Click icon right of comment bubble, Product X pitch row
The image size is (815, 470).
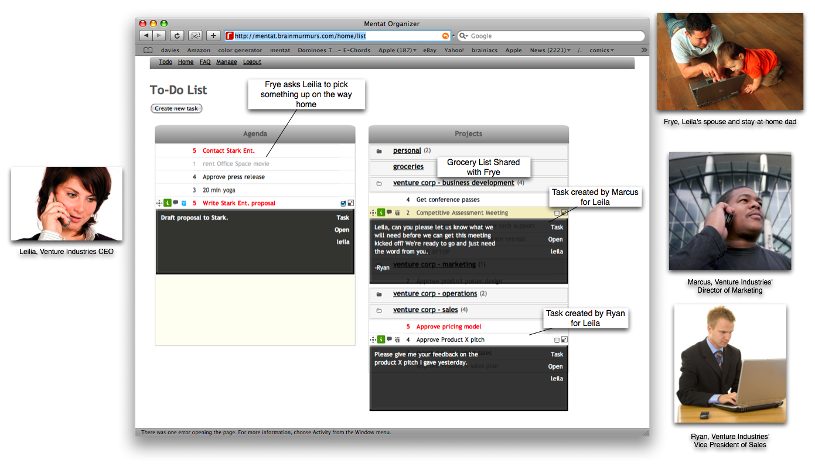397,339
